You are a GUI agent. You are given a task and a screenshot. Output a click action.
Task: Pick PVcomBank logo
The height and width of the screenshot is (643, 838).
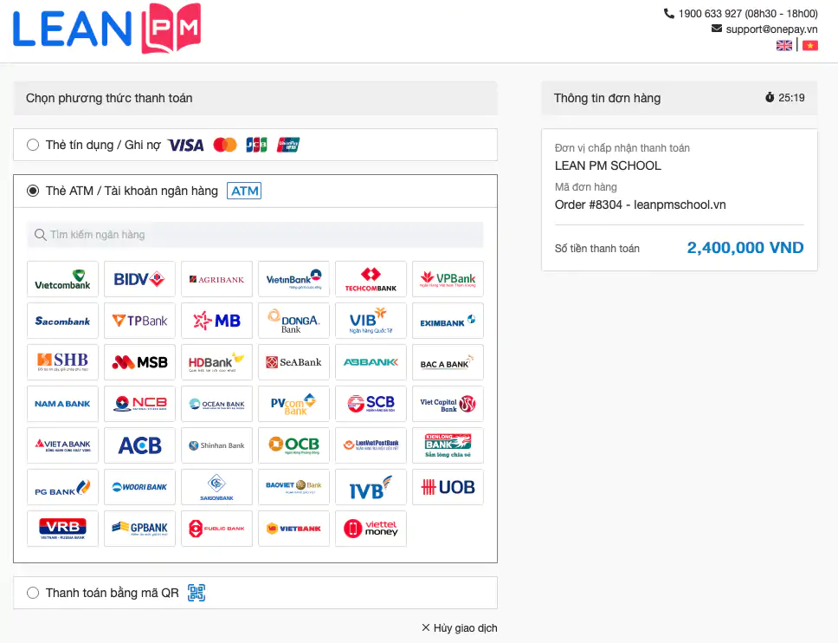pos(293,404)
